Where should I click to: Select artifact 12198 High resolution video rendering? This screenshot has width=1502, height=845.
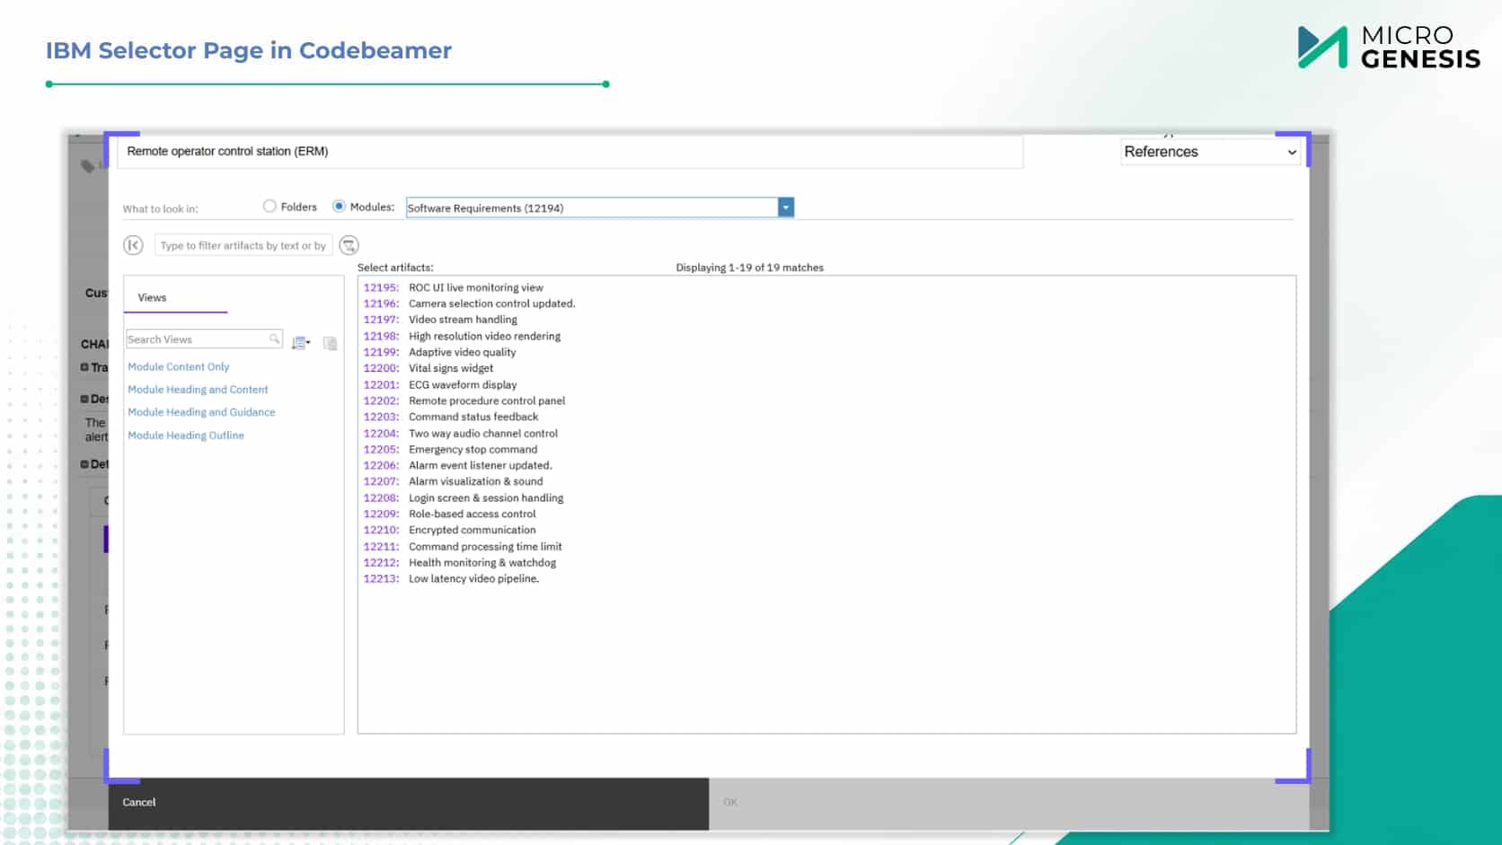click(x=462, y=336)
